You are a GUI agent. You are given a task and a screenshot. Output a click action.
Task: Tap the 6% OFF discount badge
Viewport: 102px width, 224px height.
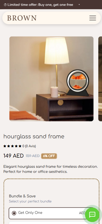[x=49, y=156]
